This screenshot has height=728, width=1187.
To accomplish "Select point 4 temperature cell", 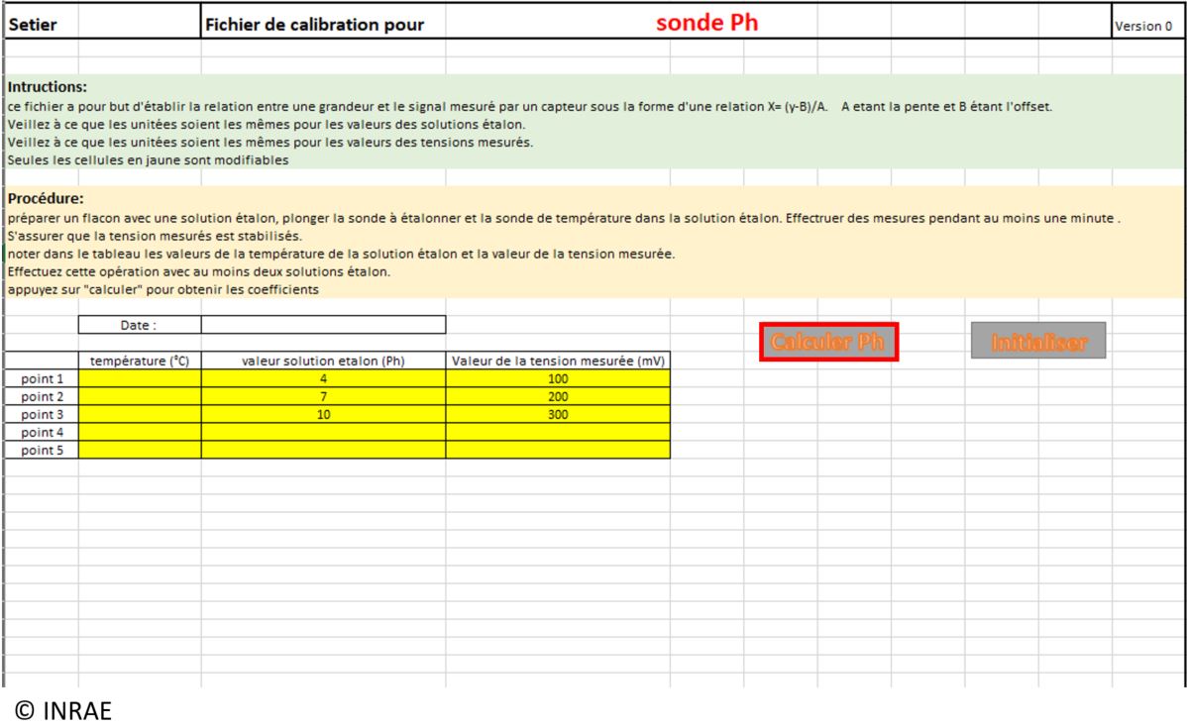I will pyautogui.click(x=140, y=433).
